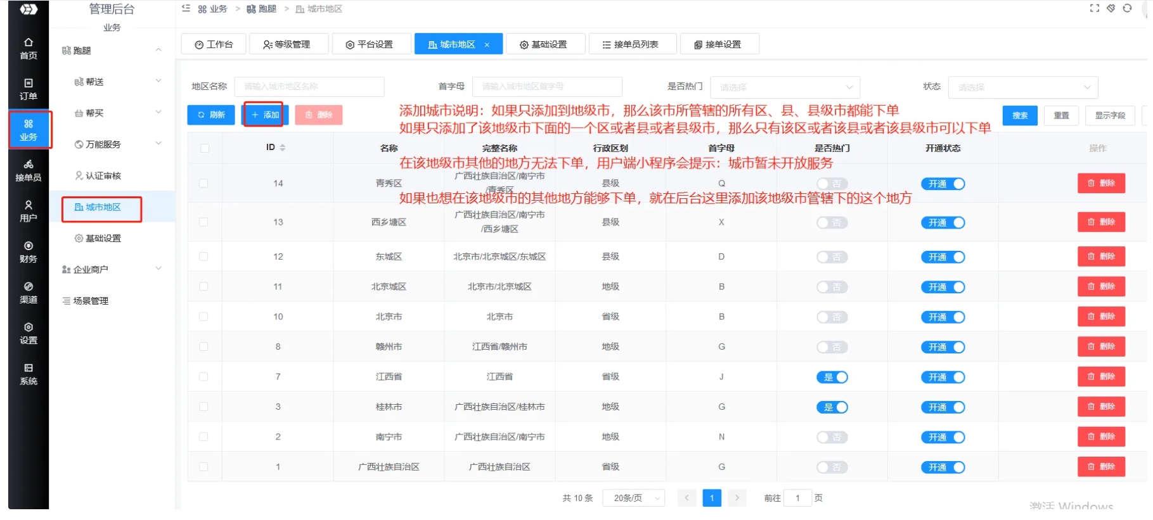Image resolution: width=1153 pixels, height=520 pixels.
Task: Delete the 东城区 row
Action: click(x=1101, y=257)
